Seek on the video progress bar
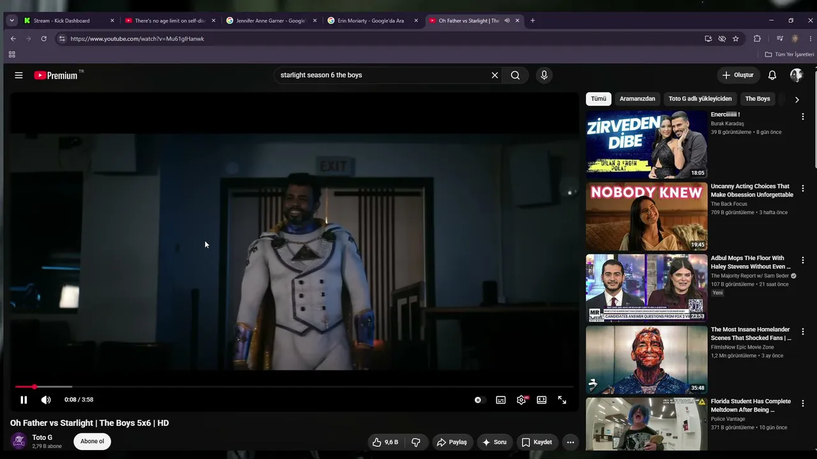The width and height of the screenshot is (817, 459). coord(294,387)
